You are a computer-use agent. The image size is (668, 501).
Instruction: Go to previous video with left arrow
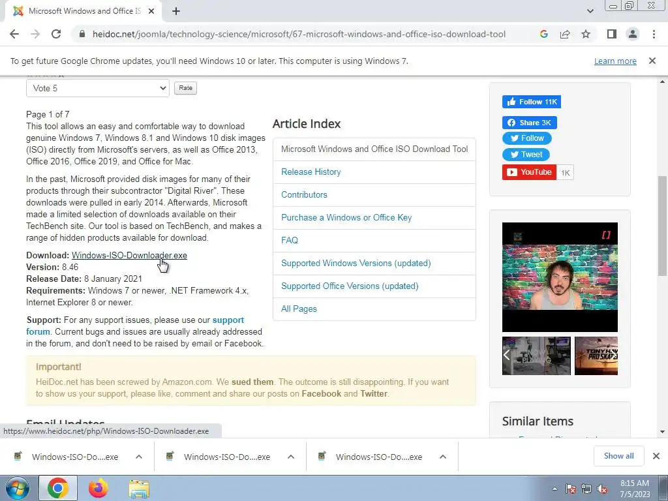coord(506,356)
